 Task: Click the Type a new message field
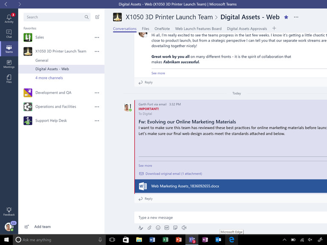pyautogui.click(x=231, y=217)
